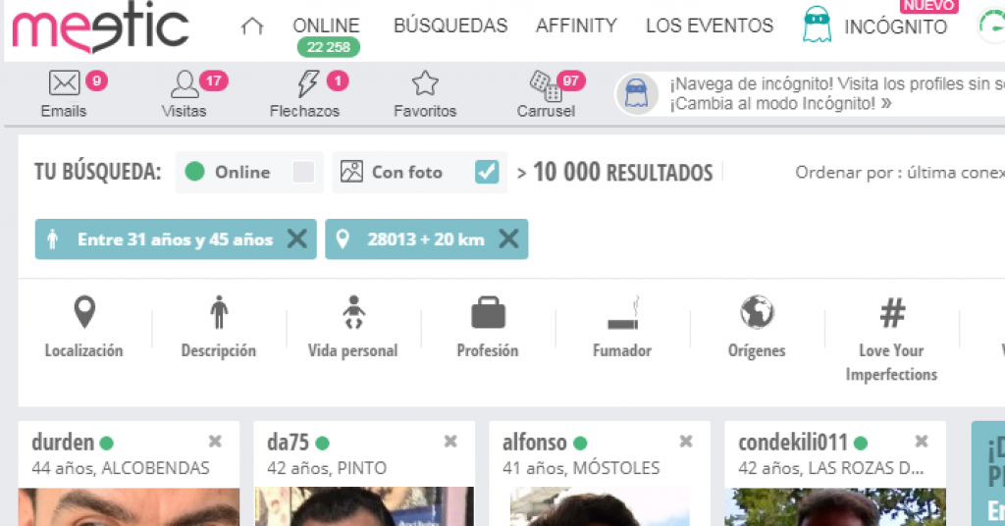Image resolution: width=1005 pixels, height=526 pixels.
Task: Open condekili011's profile name link
Action: (793, 442)
